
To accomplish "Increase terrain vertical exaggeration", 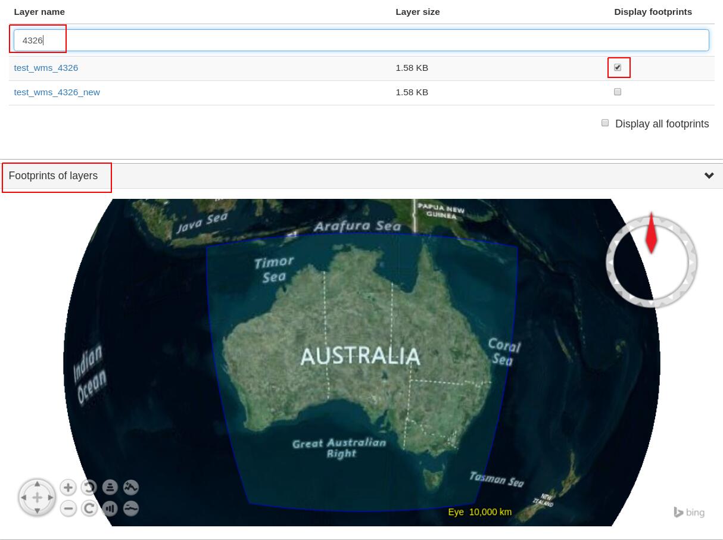I will (131, 488).
